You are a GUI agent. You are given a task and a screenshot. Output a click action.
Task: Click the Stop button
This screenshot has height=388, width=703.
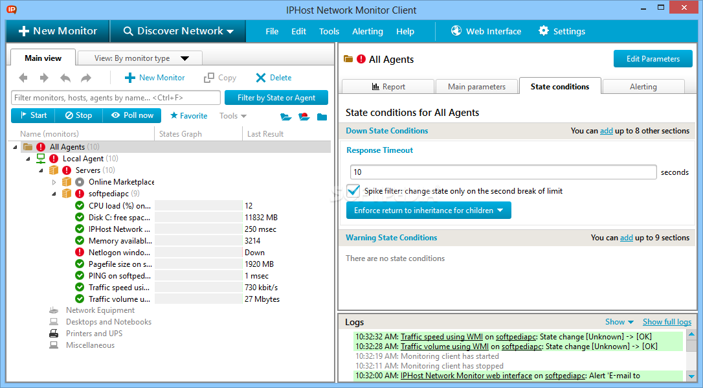pos(78,115)
